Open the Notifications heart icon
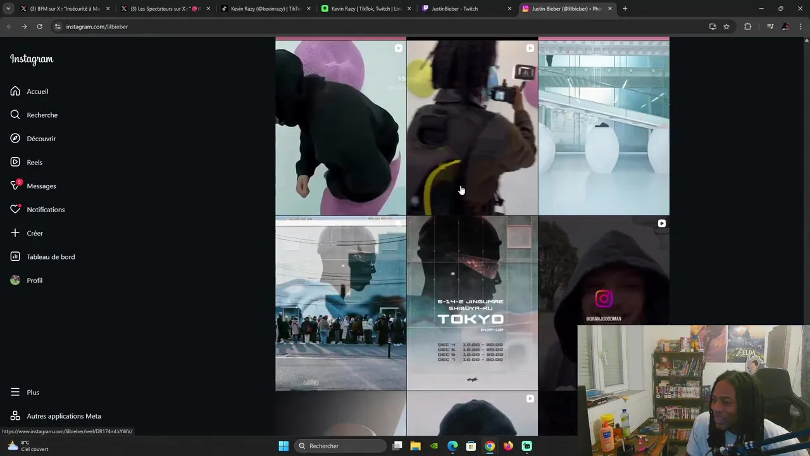The image size is (810, 456). point(15,209)
